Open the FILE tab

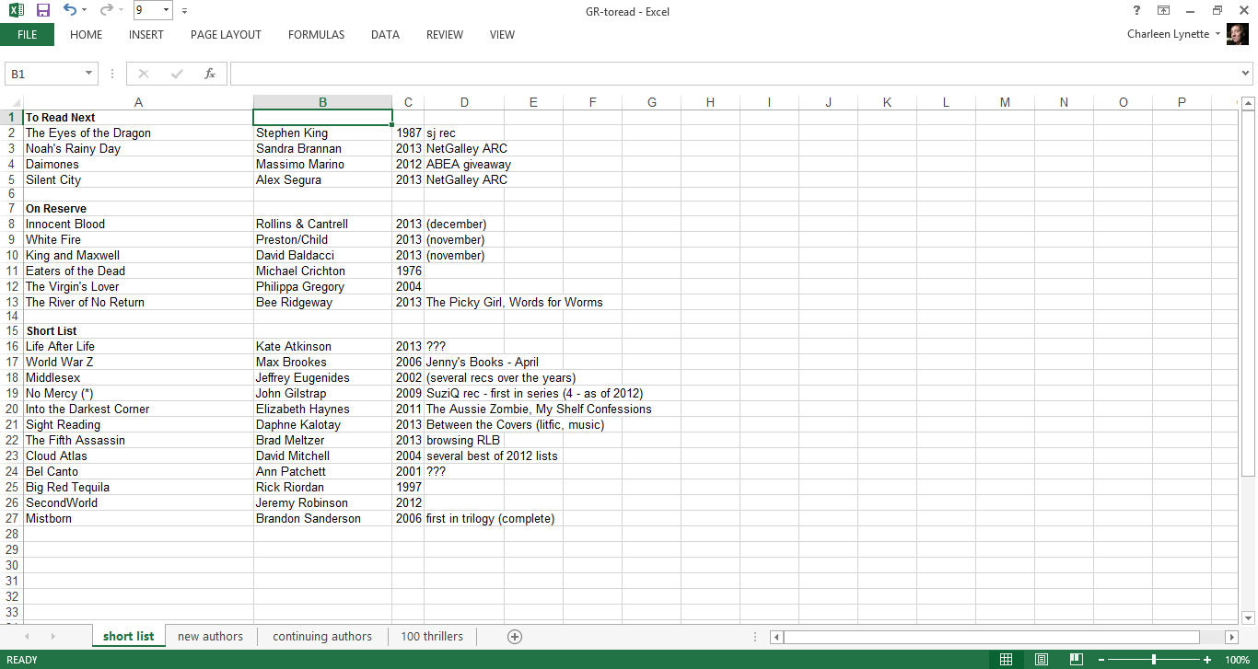point(28,35)
